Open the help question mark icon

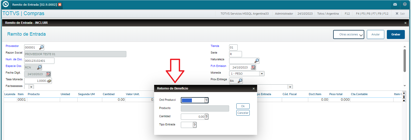point(405,4)
